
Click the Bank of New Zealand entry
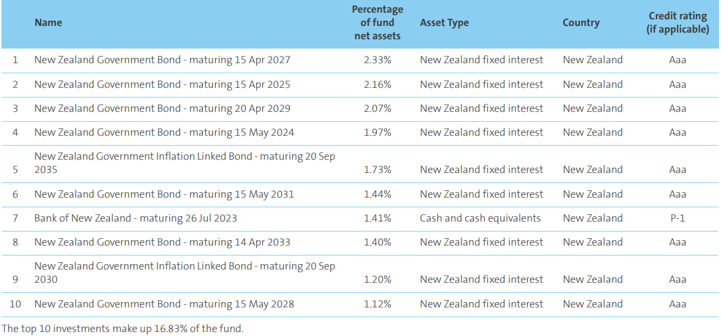136,218
